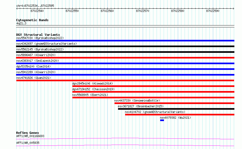Click the nsv5547030 (ByrskaBishop2022) label

40,38
